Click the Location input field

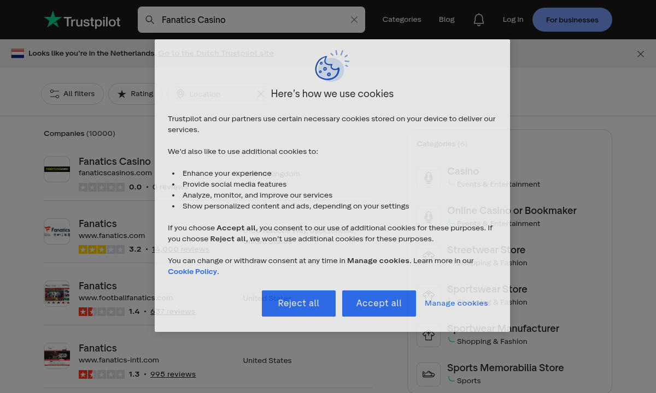coord(219,94)
